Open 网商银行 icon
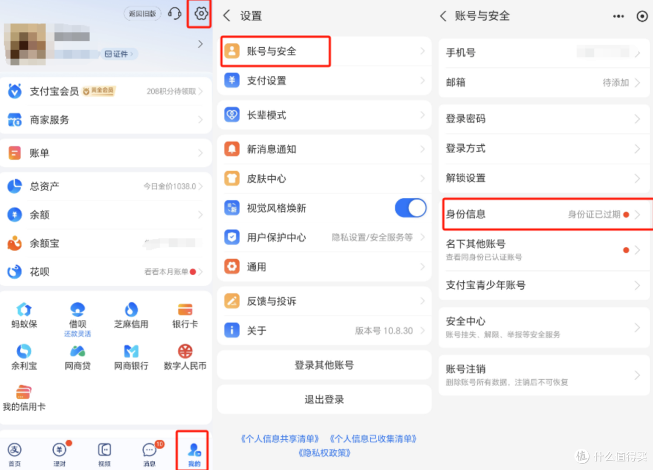The width and height of the screenshot is (653, 470). (x=131, y=351)
